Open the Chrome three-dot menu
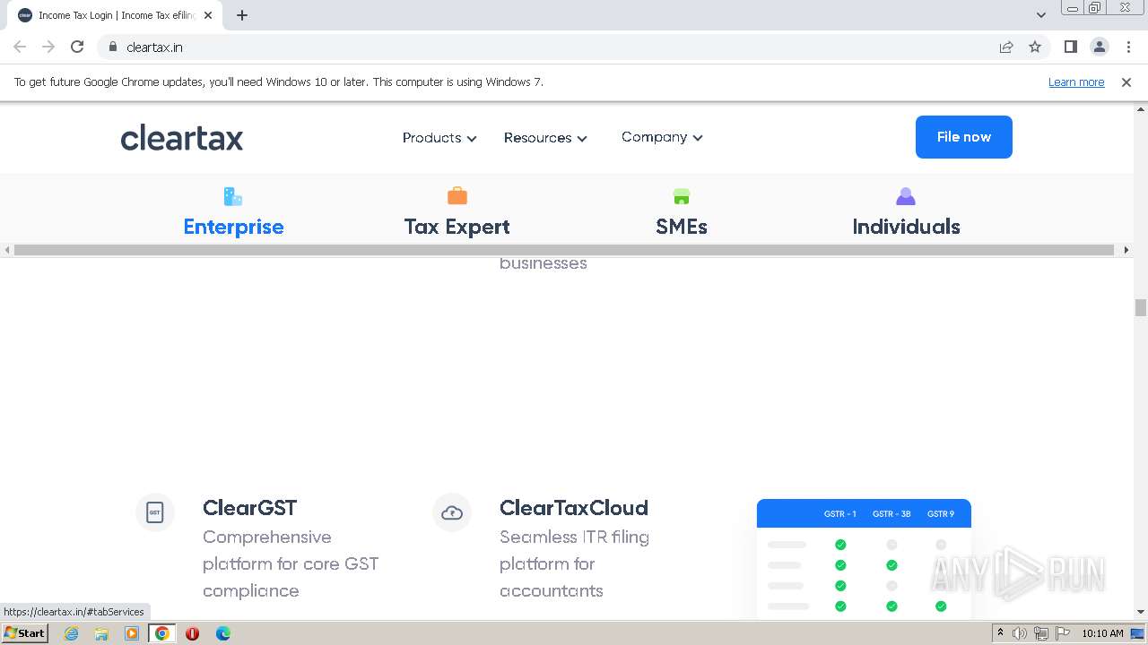Viewport: 1148px width, 645px height. (1128, 47)
